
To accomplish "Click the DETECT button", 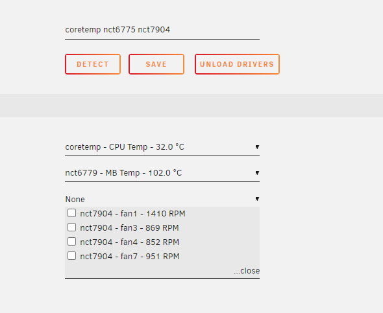I will pos(93,64).
